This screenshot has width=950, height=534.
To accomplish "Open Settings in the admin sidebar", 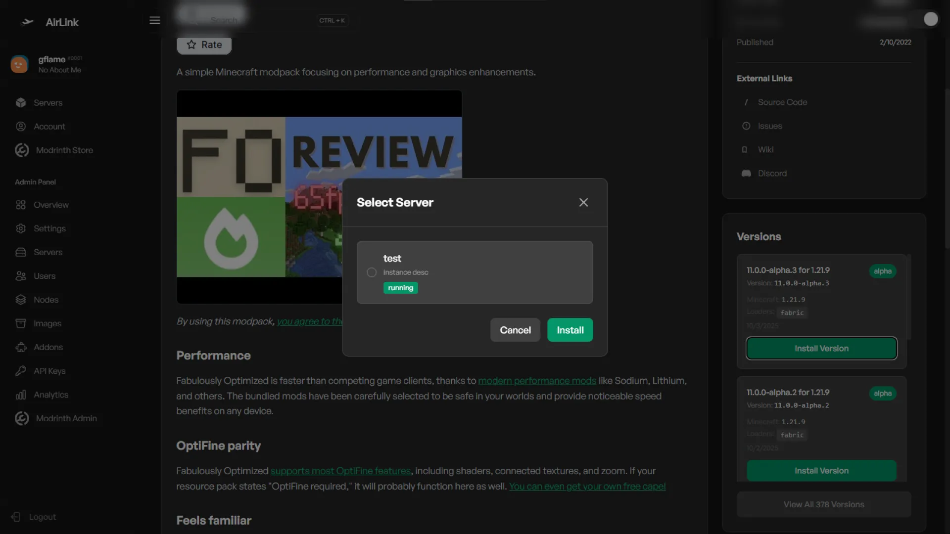I will point(49,228).
